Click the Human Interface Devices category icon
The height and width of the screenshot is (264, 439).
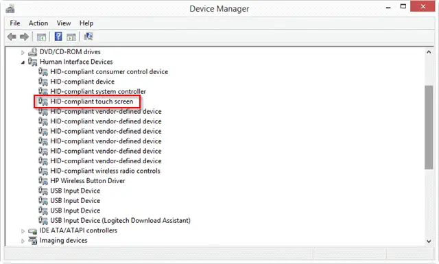(32, 62)
